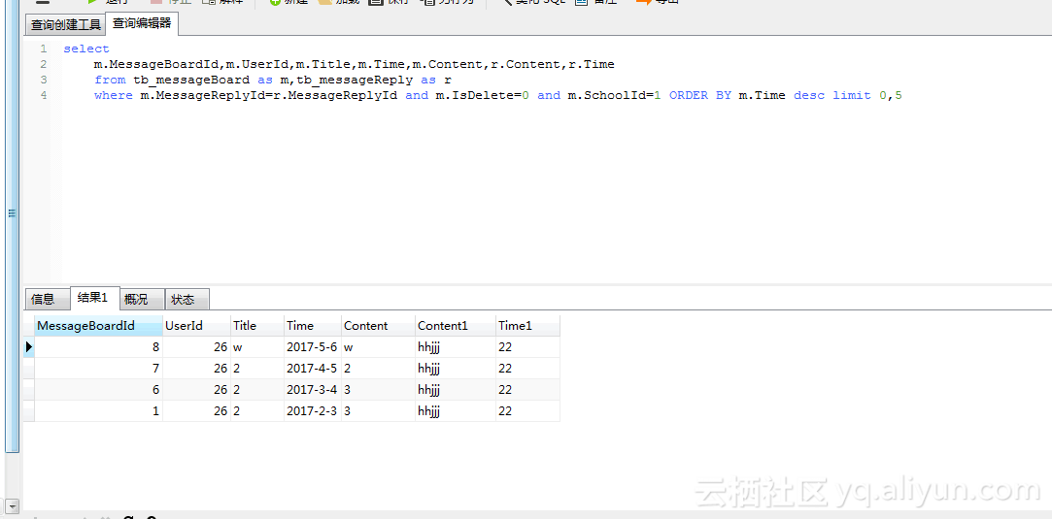Click 'ORDER BY' in the SQL query
Screen dimensions: 1052x519
[x=699, y=95]
